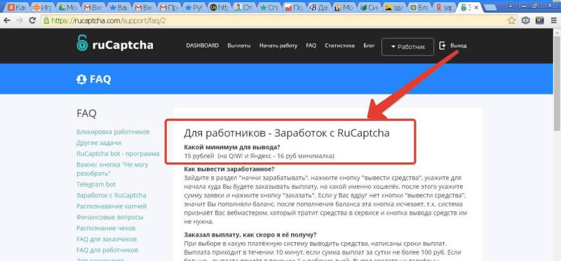
Task: Switch to the B icon Да tab
Action: [320, 8]
